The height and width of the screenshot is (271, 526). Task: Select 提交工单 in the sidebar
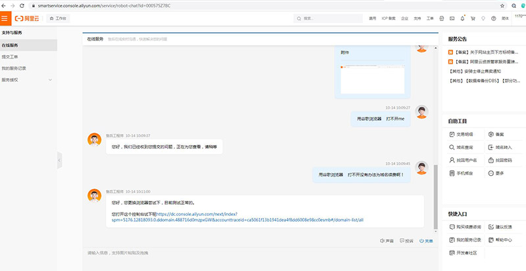point(11,57)
